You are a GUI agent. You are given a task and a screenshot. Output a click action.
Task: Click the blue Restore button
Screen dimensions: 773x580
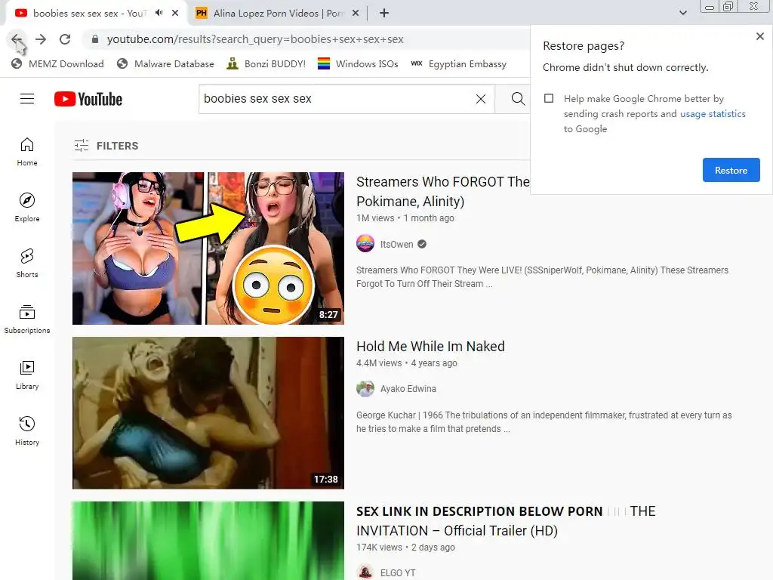pos(731,170)
